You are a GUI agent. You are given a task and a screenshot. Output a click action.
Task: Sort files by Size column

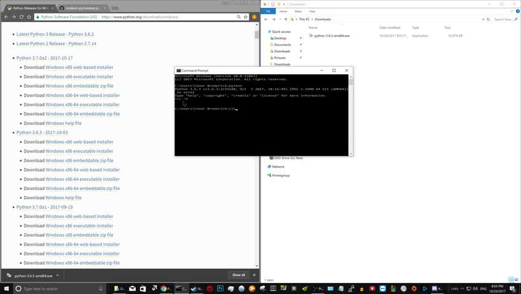pyautogui.click(x=447, y=28)
